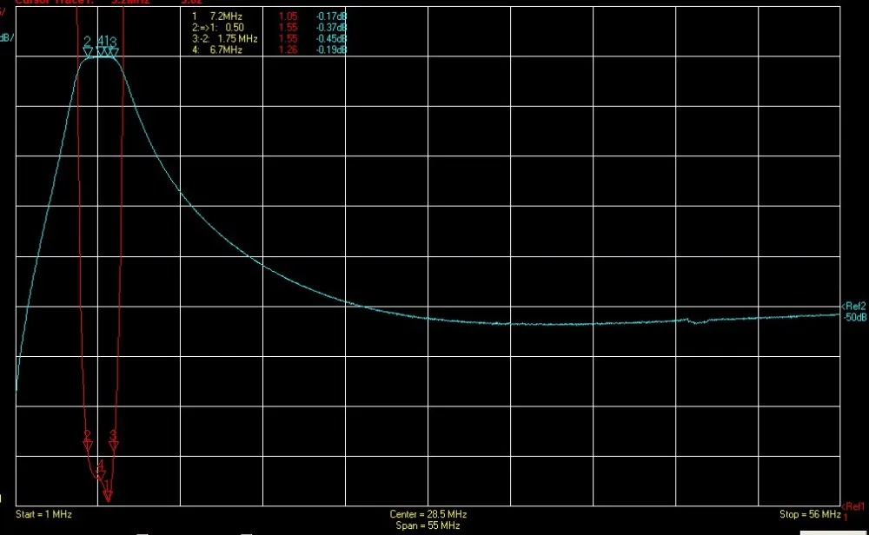This screenshot has width=869, height=535.
Task: Click the 'Span = 55 MHz' label
Action: (428, 525)
